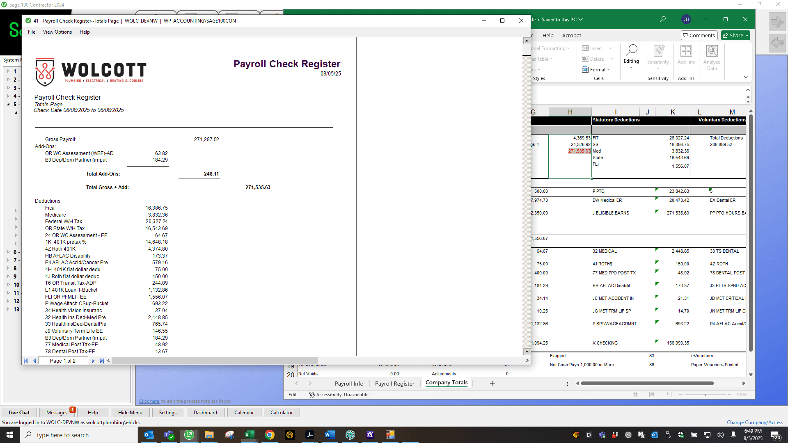The height and width of the screenshot is (443, 788).
Task: Open the Editing dropdown in Excel ribbon
Action: [631, 57]
